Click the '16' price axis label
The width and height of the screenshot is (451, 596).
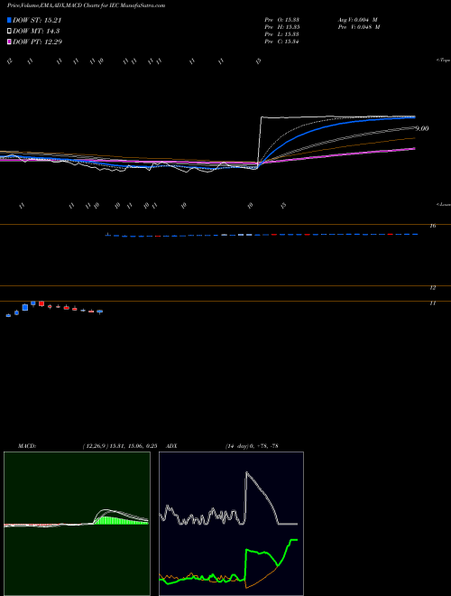click(432, 226)
